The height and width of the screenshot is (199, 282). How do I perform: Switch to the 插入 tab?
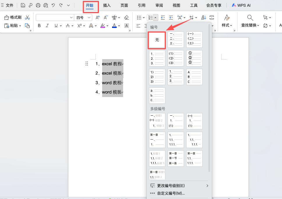pos(107,6)
